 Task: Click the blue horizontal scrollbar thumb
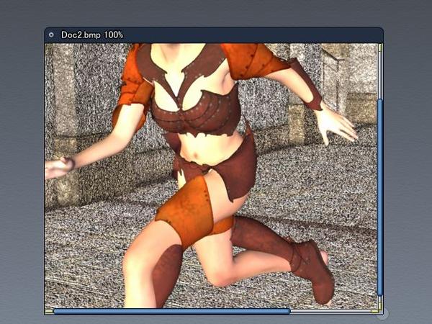click(x=171, y=311)
